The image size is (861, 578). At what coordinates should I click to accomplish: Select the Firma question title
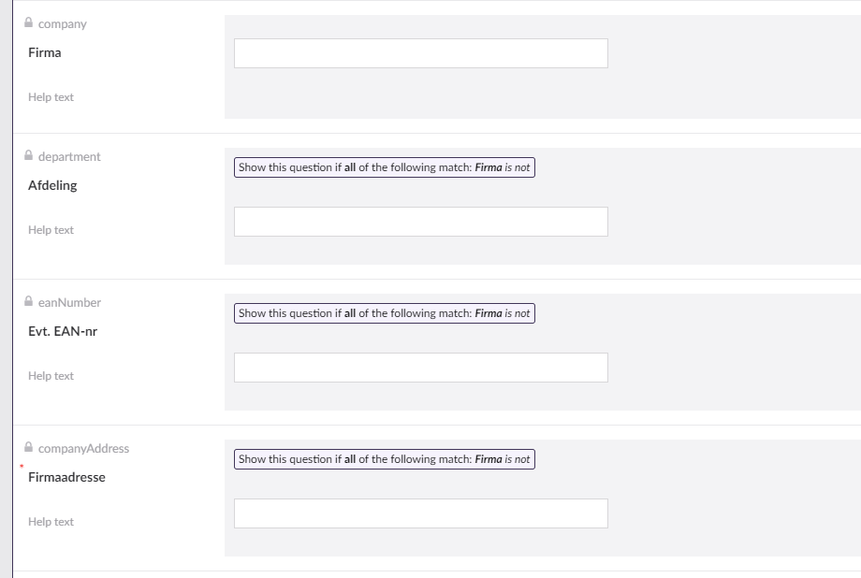(44, 52)
